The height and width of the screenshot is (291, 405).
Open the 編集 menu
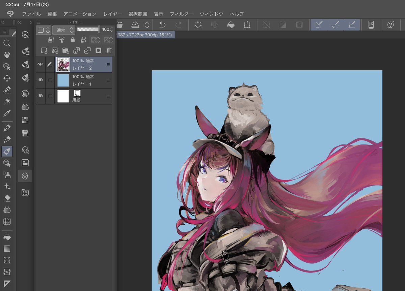pyautogui.click(x=52, y=14)
